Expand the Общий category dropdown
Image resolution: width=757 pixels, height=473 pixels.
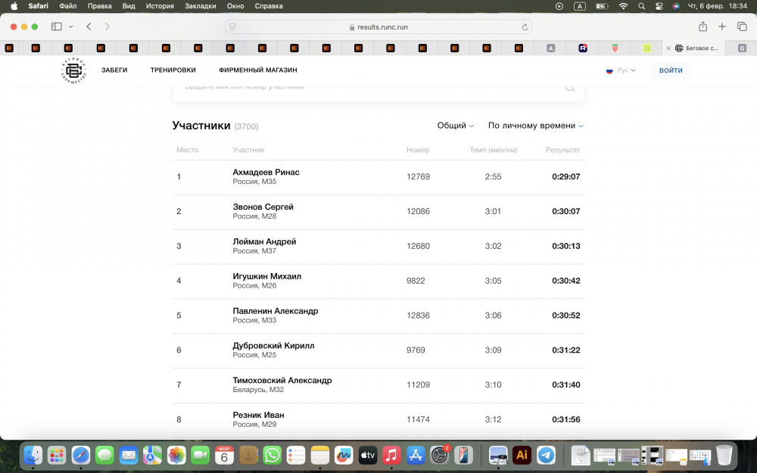pyautogui.click(x=456, y=126)
